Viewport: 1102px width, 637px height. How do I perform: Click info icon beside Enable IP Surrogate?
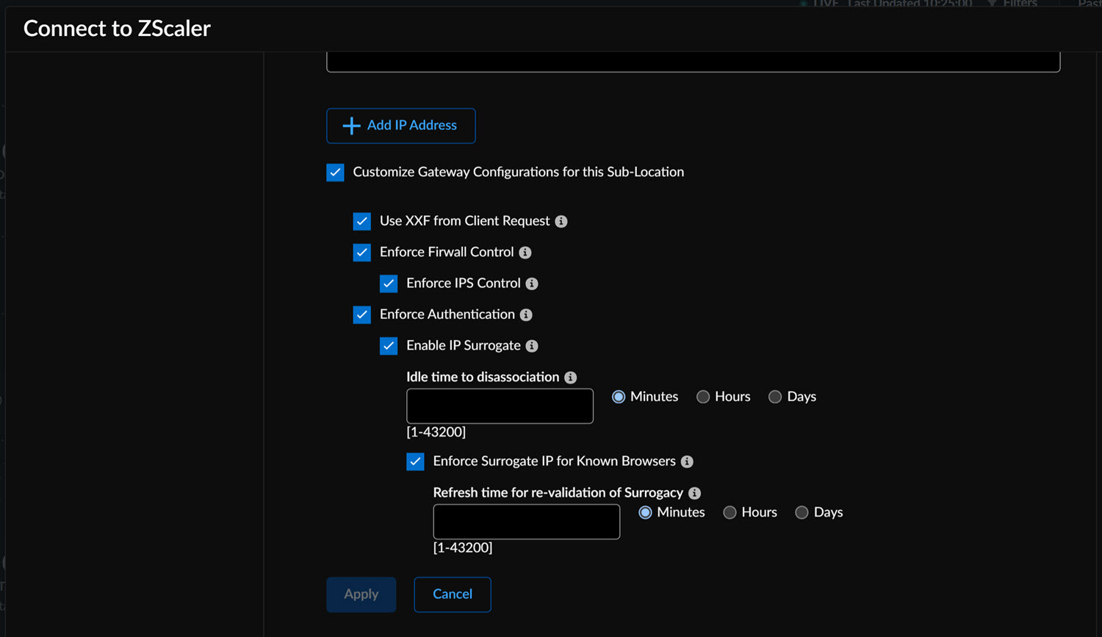click(532, 346)
